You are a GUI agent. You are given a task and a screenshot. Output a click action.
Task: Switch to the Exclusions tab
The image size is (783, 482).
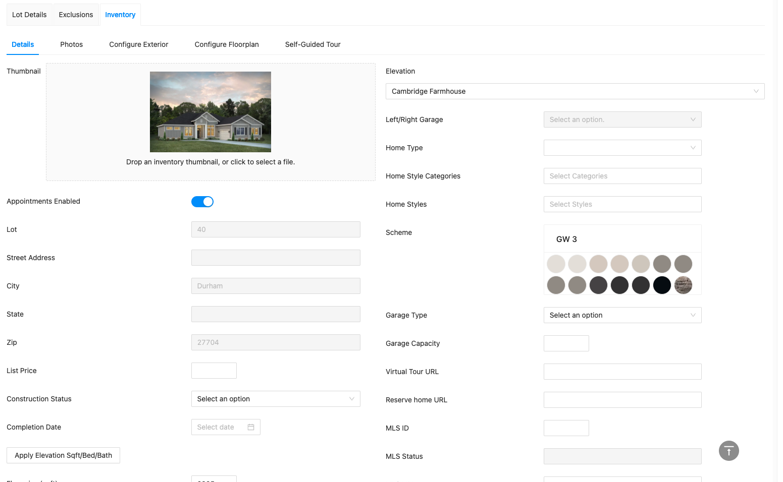(76, 15)
